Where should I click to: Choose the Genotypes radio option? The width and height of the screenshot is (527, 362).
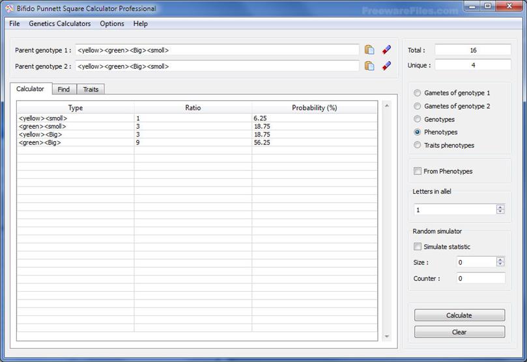417,119
